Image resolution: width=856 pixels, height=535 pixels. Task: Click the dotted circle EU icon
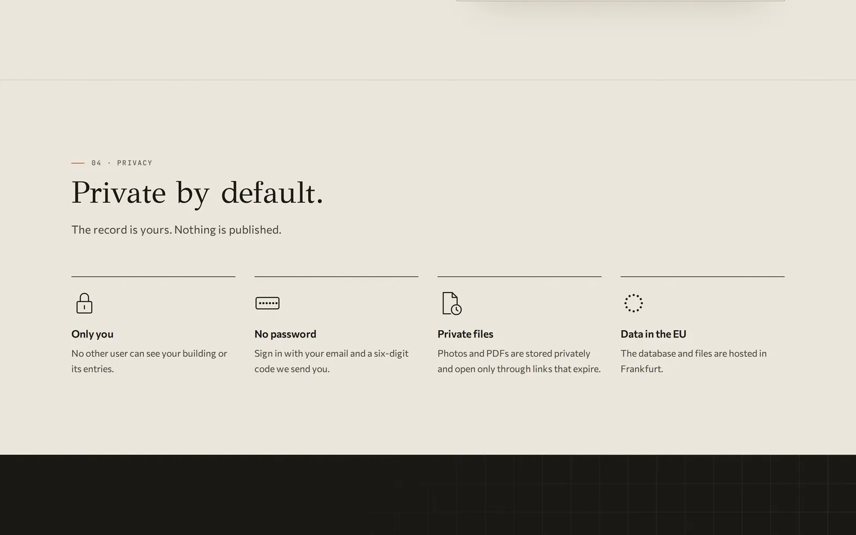[x=633, y=303]
